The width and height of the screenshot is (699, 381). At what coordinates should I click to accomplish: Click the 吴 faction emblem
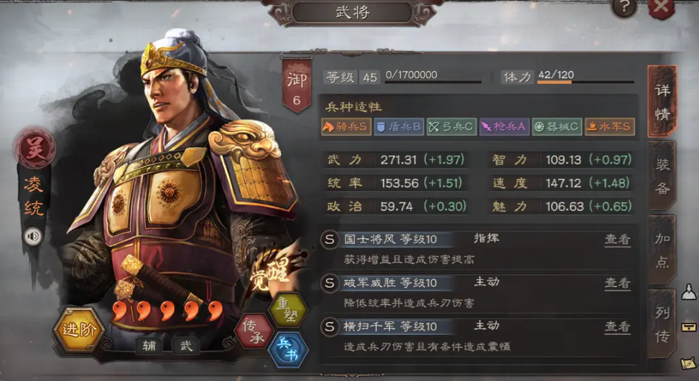[x=34, y=149]
